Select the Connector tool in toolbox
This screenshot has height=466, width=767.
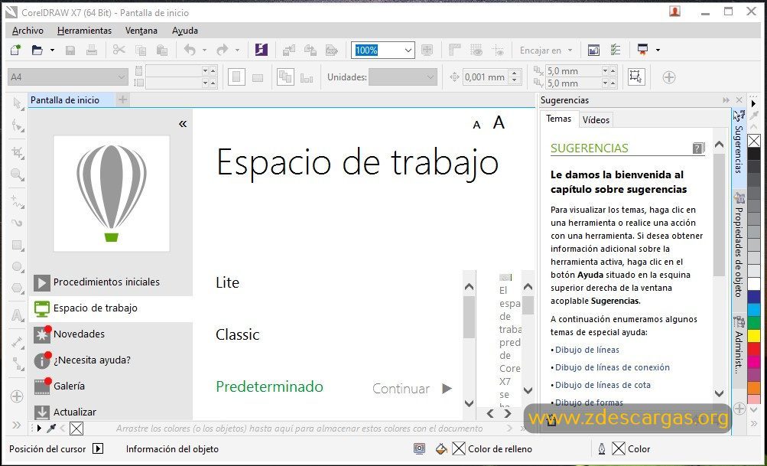(x=18, y=363)
